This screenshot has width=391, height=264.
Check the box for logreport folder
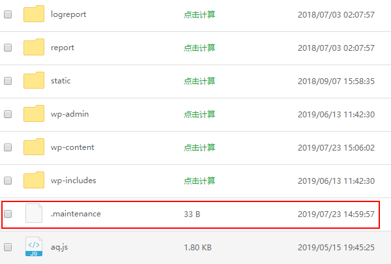pos(8,14)
